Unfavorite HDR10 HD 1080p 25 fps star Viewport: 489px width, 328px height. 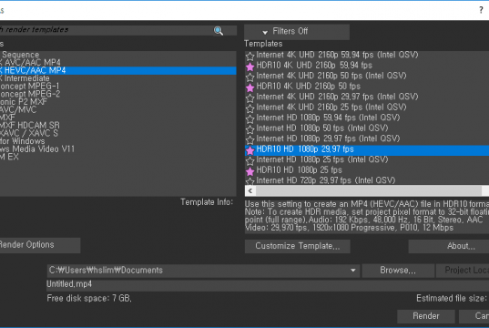[250, 171]
